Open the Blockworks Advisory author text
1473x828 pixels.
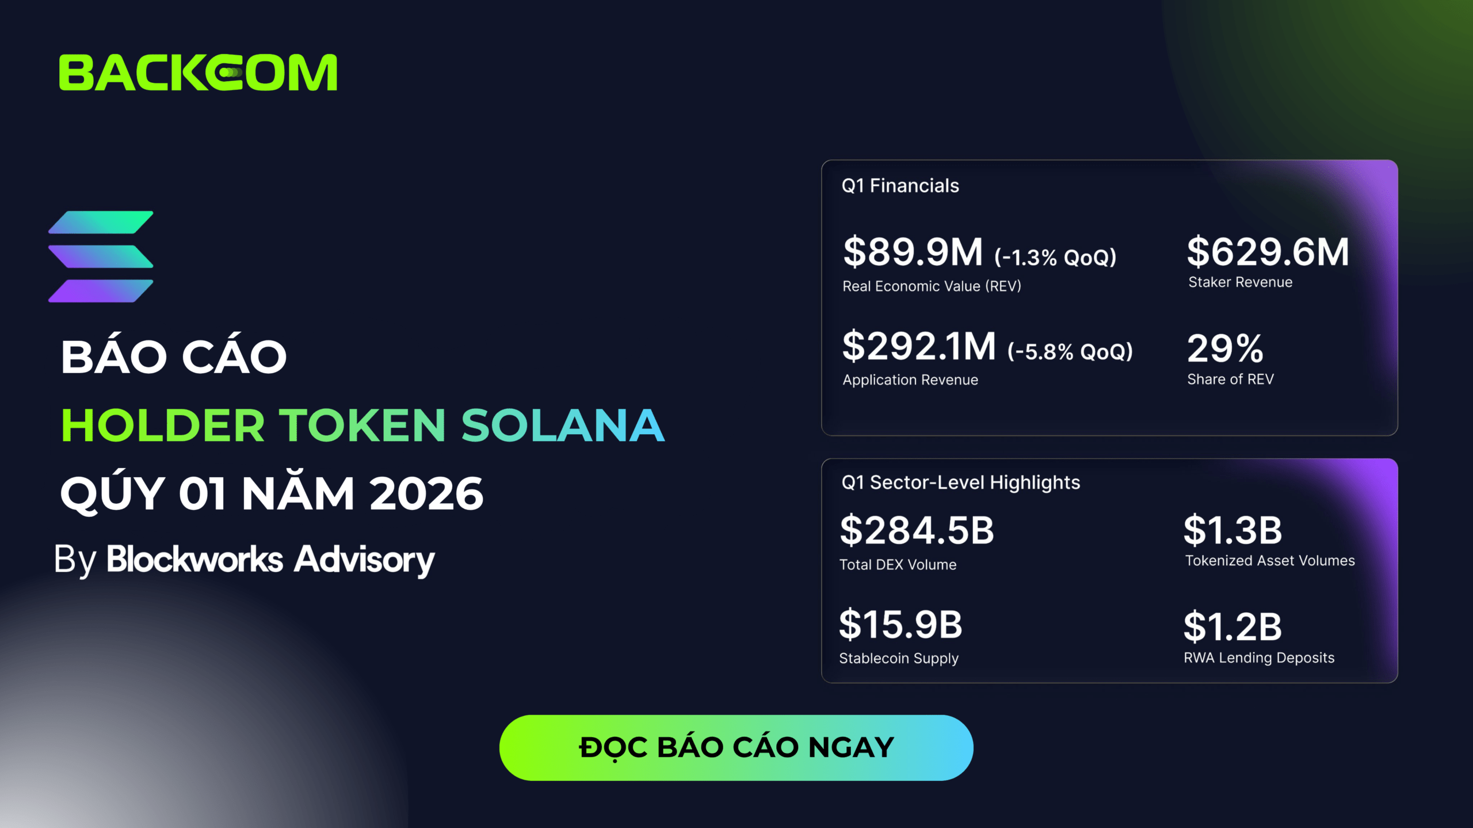coord(270,559)
